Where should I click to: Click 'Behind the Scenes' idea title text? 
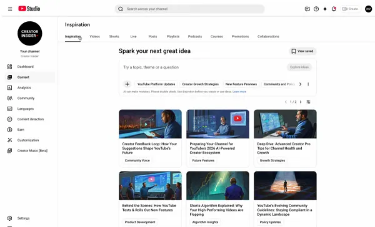(149, 208)
